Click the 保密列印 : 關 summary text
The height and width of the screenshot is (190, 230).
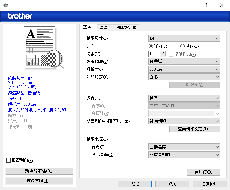(20, 127)
